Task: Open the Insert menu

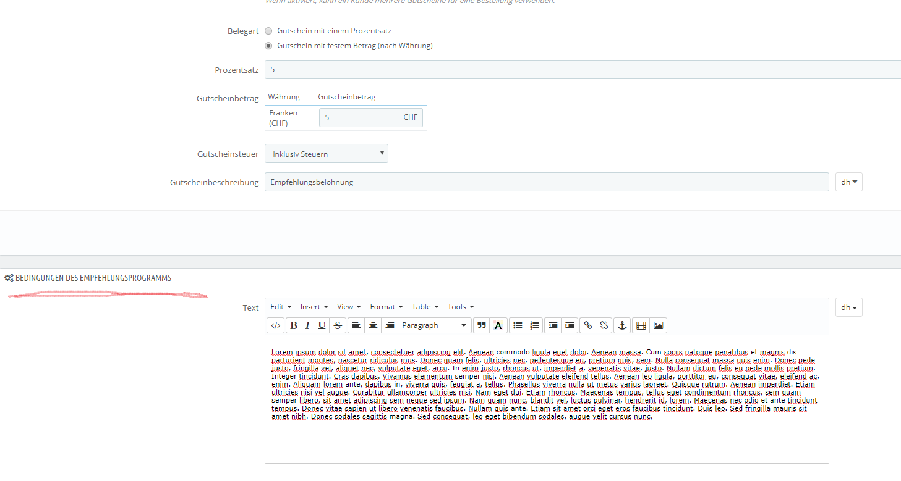Action: [x=314, y=307]
